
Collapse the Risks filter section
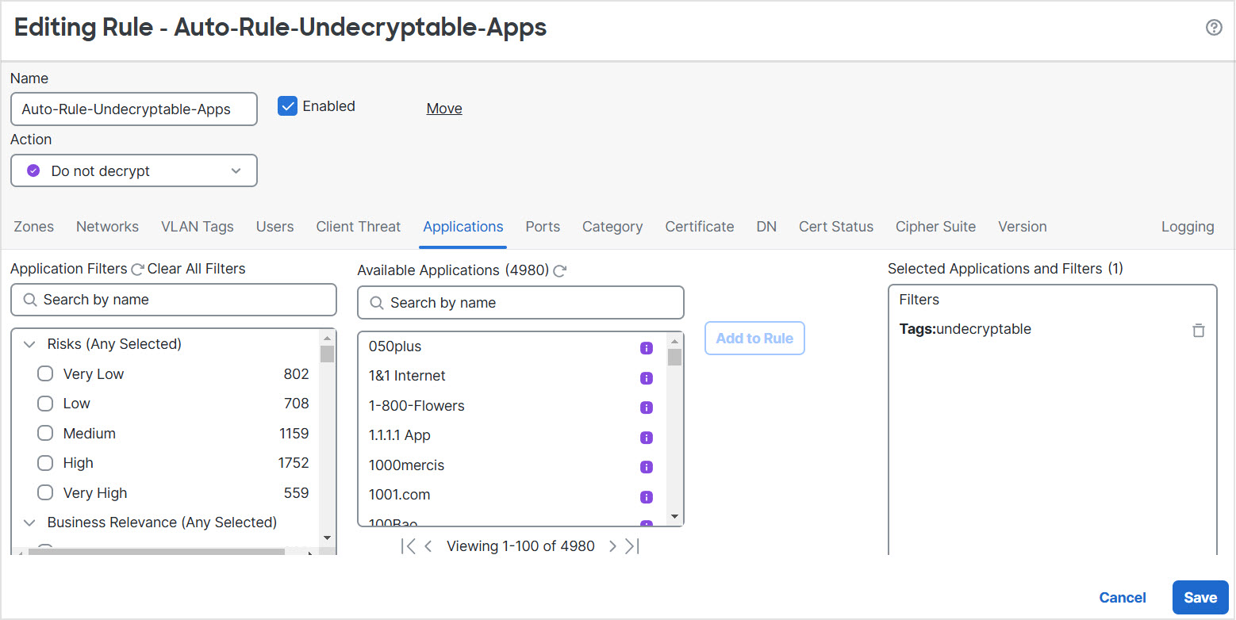(29, 344)
